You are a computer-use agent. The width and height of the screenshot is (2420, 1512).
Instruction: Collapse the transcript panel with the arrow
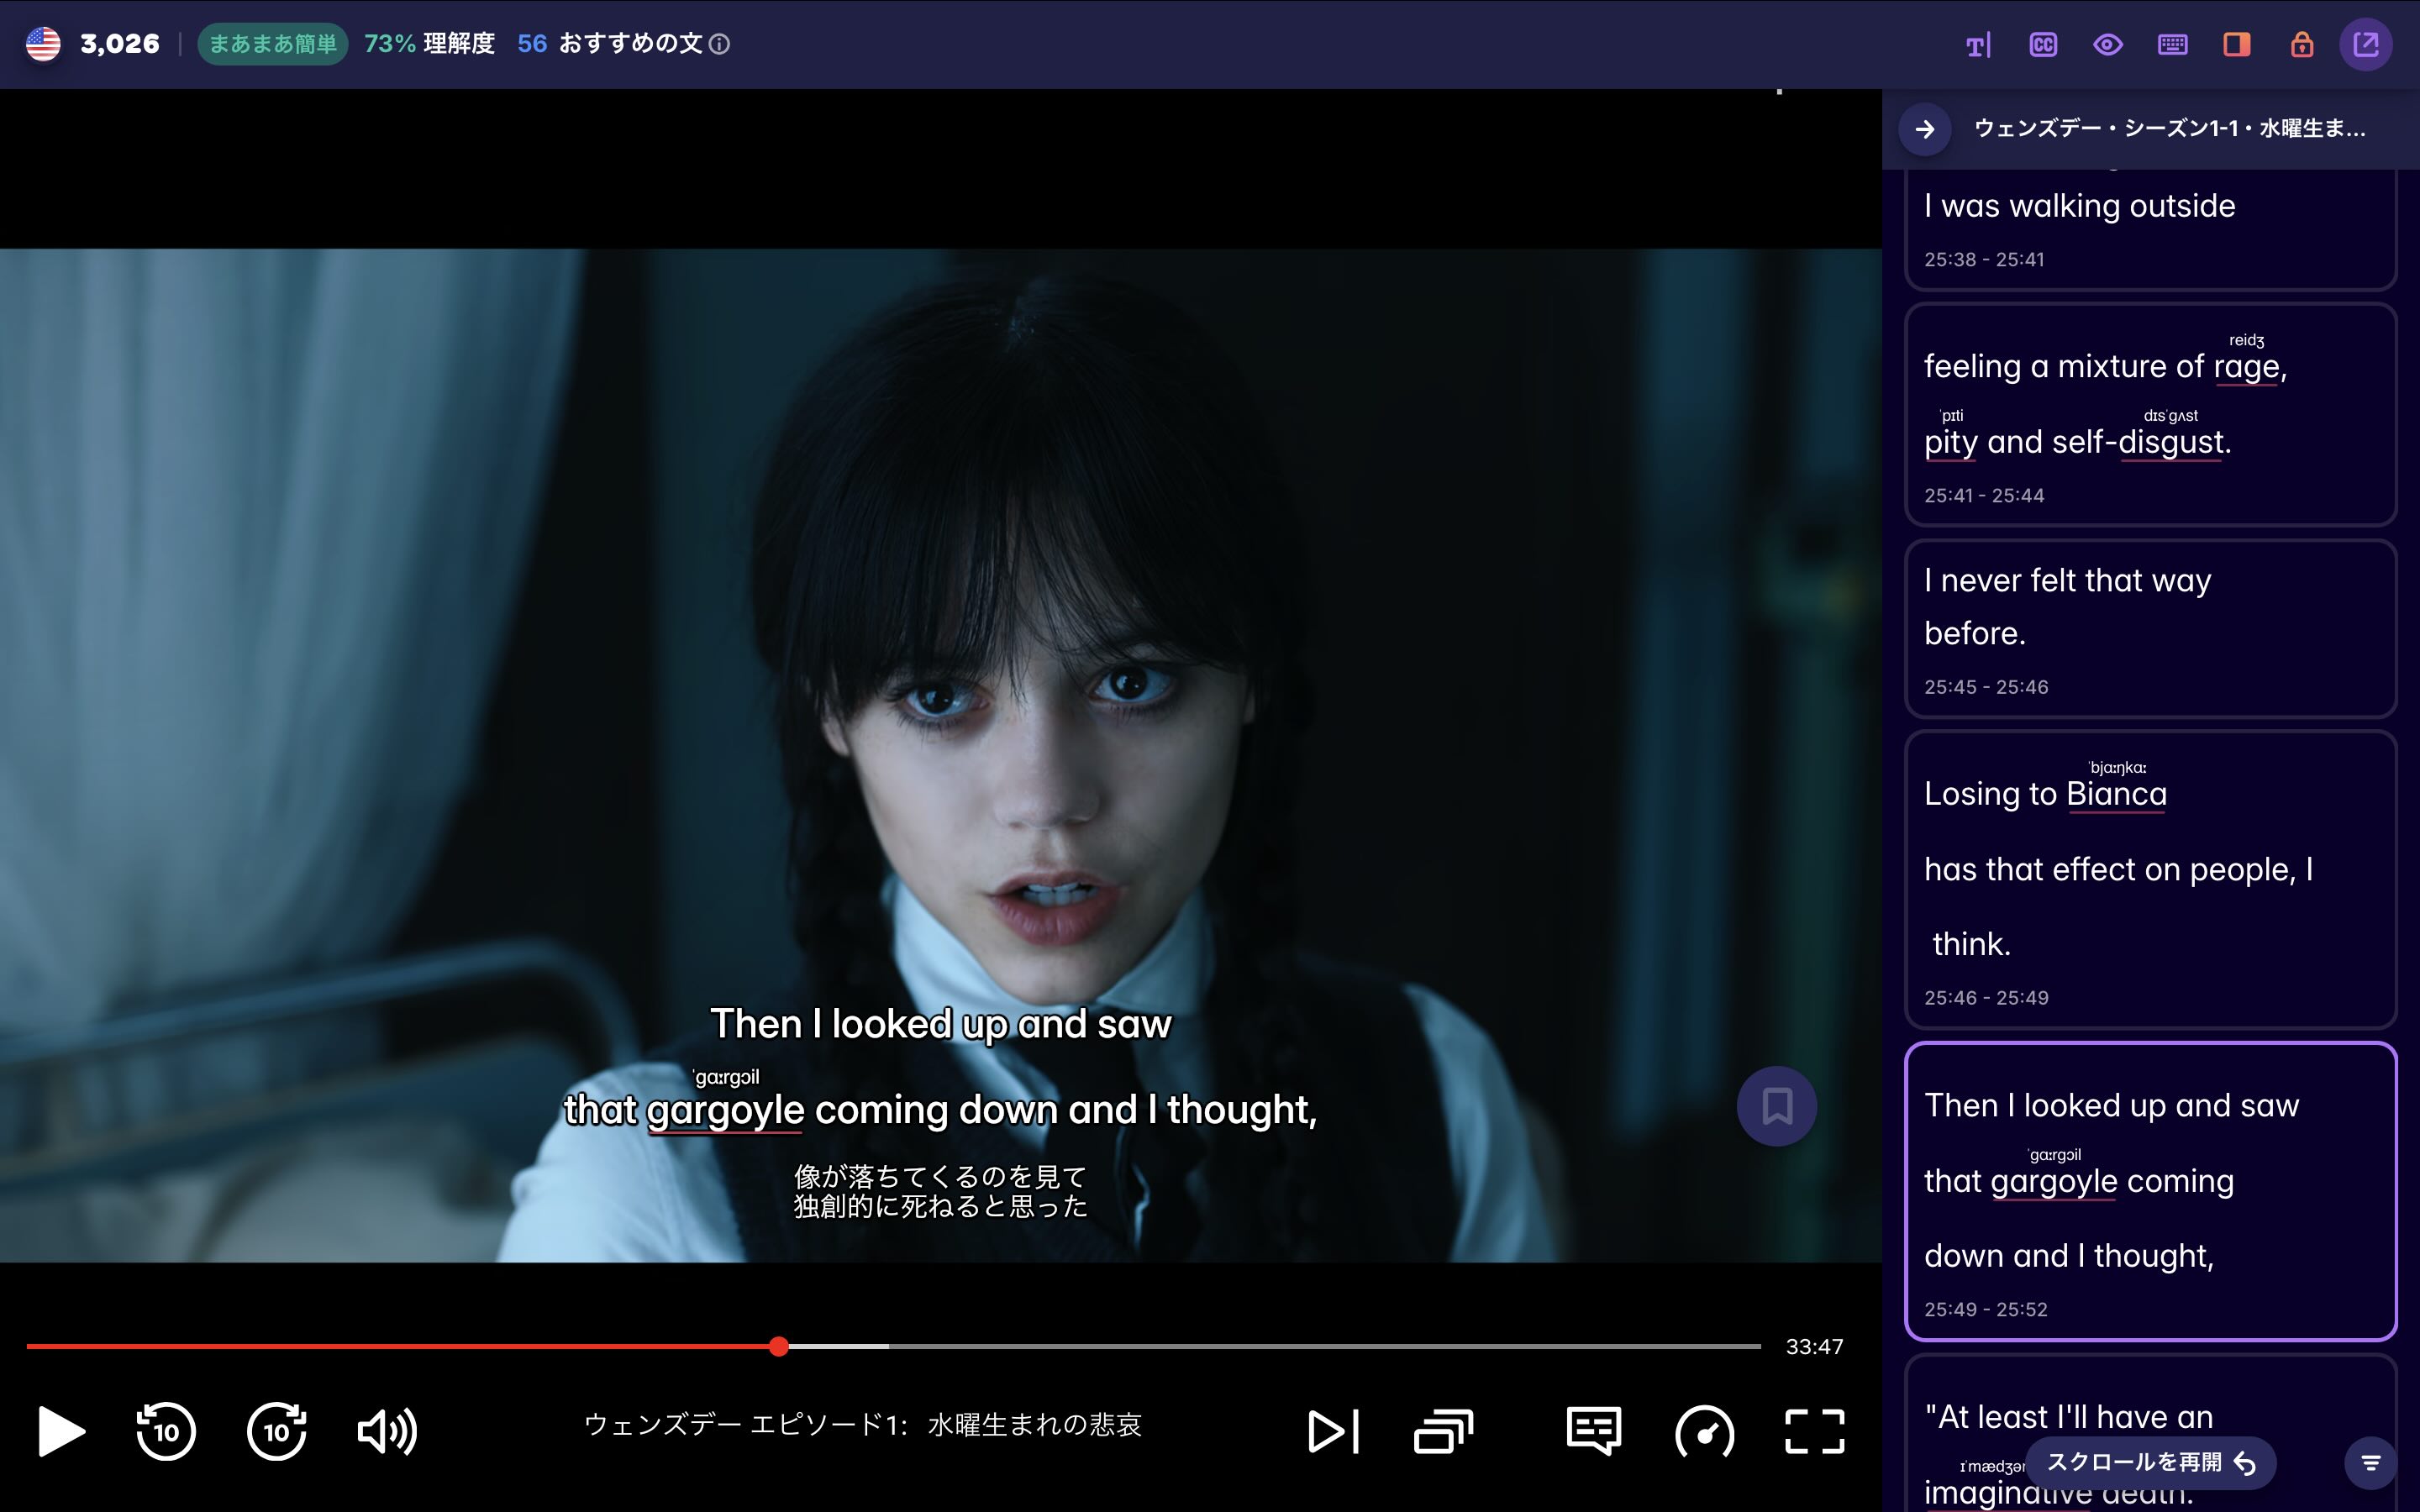[1925, 129]
